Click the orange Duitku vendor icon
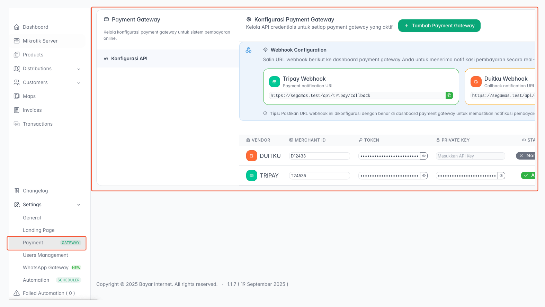545x307 pixels. tap(251, 156)
